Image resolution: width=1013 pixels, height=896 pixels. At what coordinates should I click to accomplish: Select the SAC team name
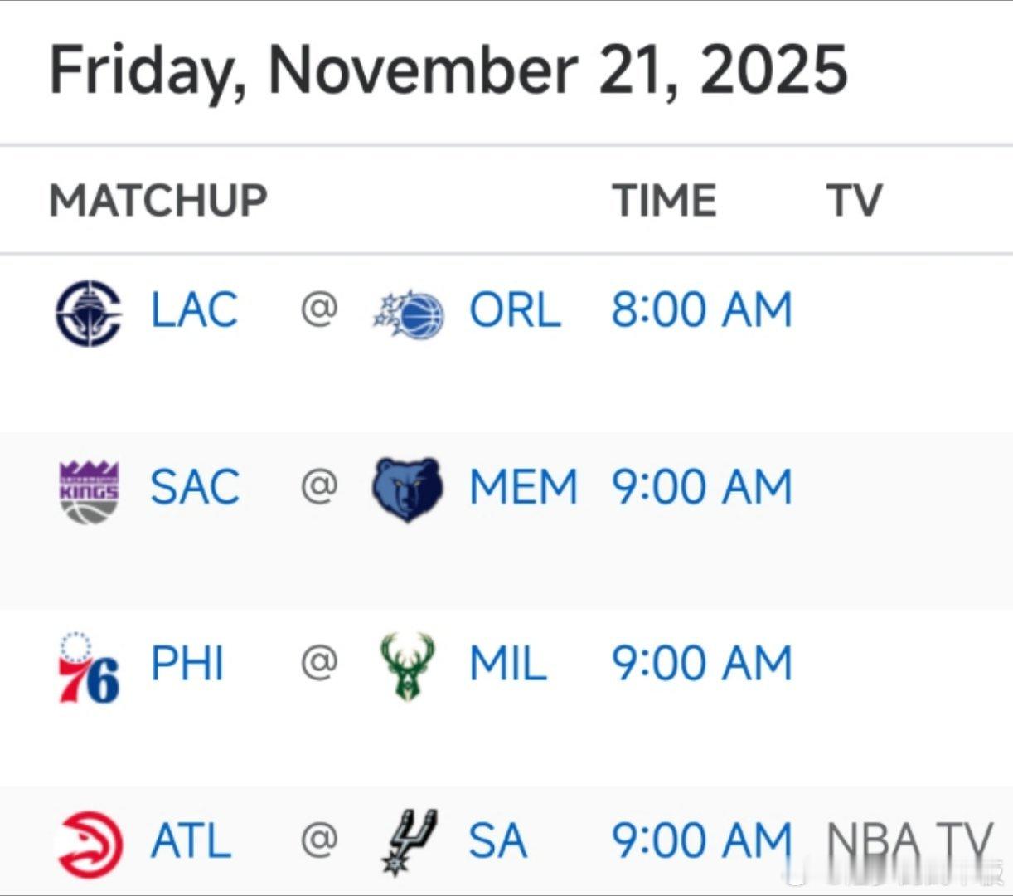[x=195, y=487]
